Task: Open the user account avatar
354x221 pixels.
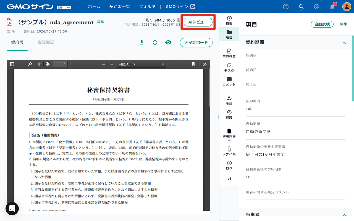Action: point(347,7)
